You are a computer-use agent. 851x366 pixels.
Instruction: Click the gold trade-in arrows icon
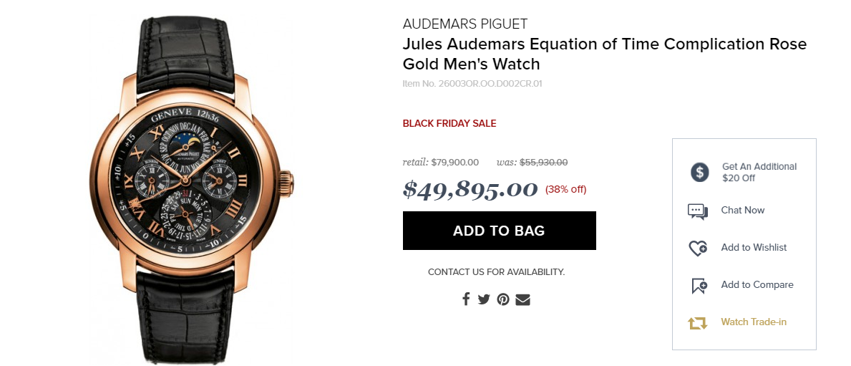697,323
